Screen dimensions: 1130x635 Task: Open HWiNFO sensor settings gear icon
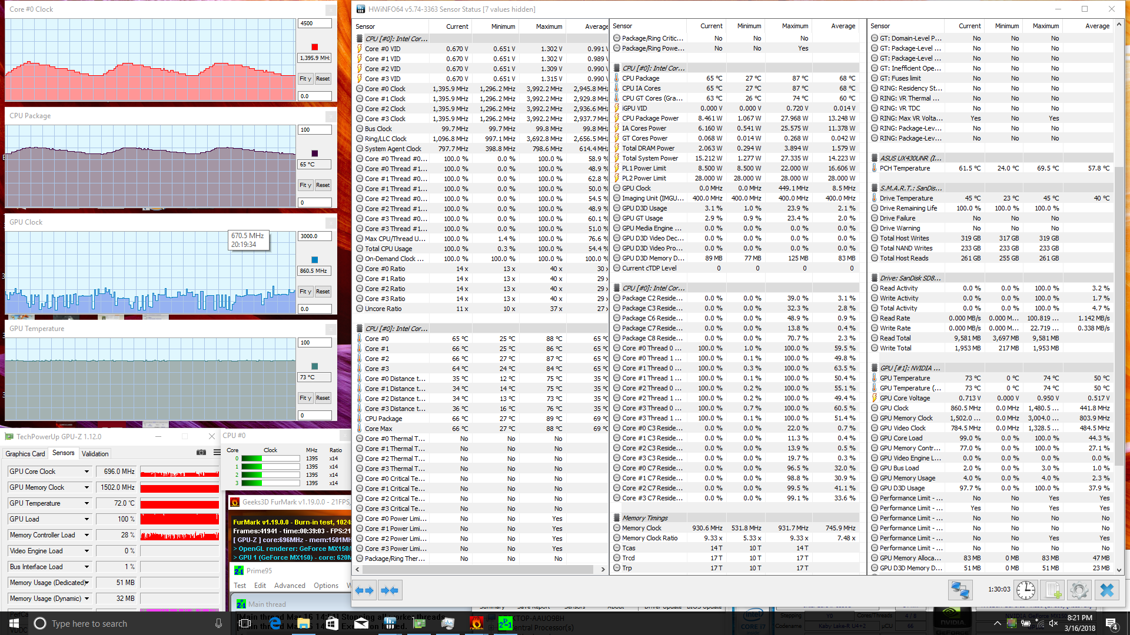(1079, 590)
